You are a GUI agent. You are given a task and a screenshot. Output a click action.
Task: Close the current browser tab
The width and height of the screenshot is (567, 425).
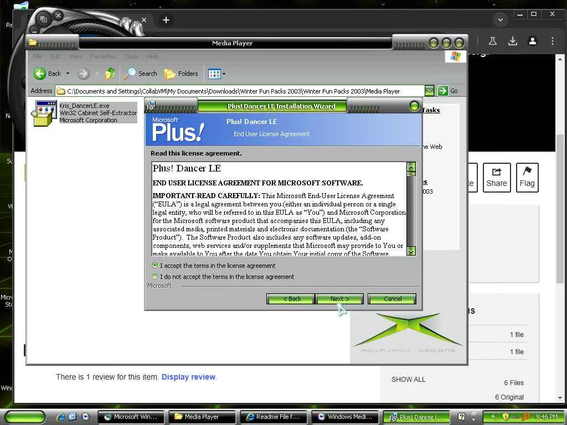click(143, 19)
